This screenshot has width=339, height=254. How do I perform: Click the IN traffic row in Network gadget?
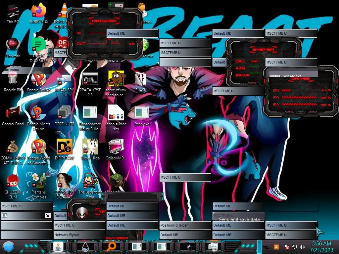[91, 33]
